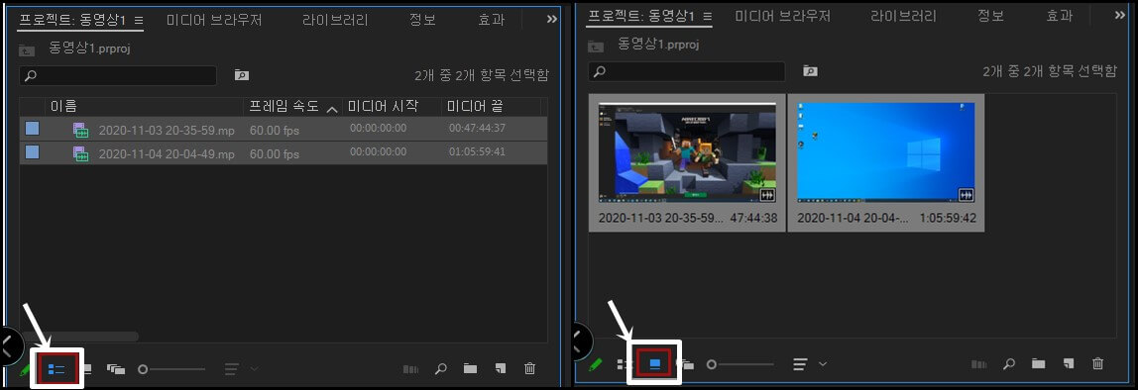Open sort options dropdown arrow, right panel
The width and height of the screenshot is (1138, 390).
[x=823, y=364]
